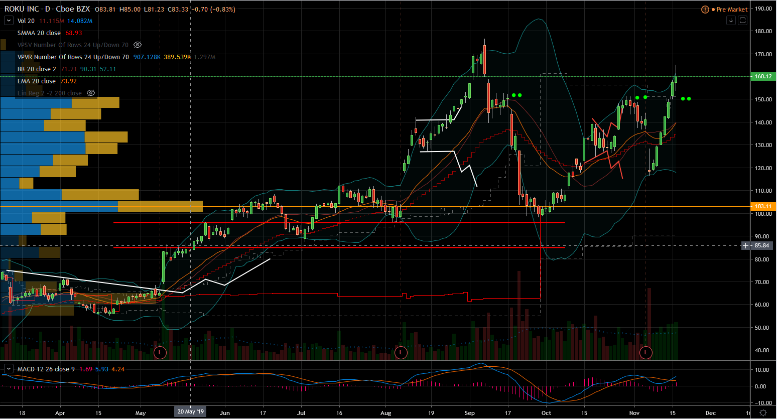The width and height of the screenshot is (777, 419).
Task: Unhide the Lin Reg indicator via eye icon
Action: point(91,93)
